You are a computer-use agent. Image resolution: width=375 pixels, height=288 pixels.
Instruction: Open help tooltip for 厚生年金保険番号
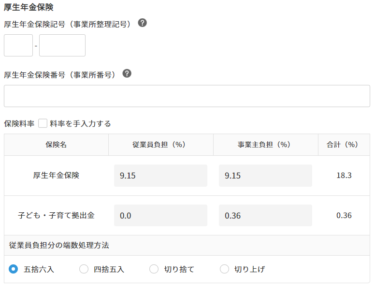coord(127,73)
